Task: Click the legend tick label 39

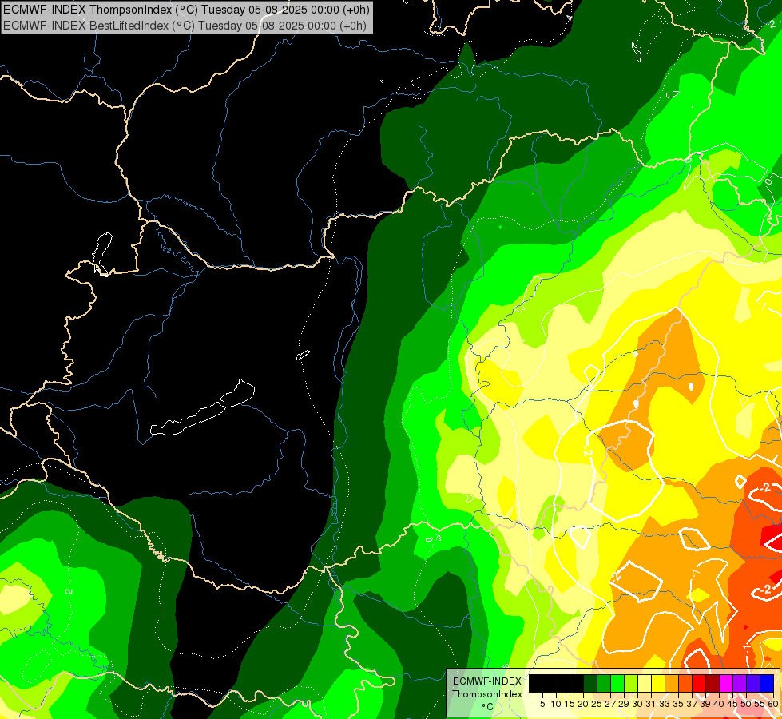Action: (705, 704)
